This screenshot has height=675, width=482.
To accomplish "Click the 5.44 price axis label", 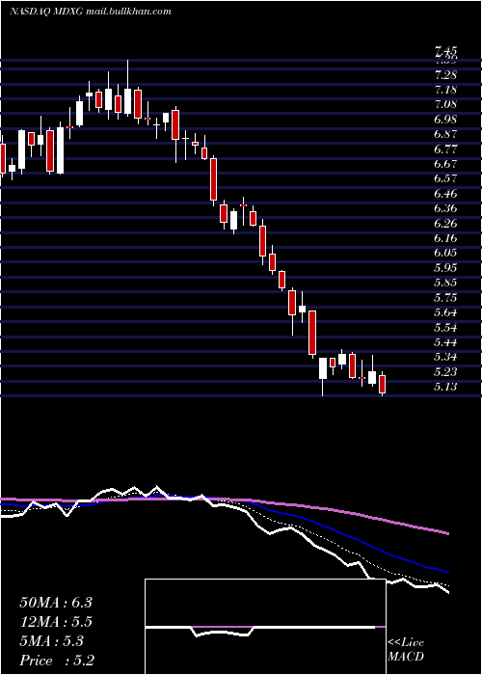I will [445, 342].
